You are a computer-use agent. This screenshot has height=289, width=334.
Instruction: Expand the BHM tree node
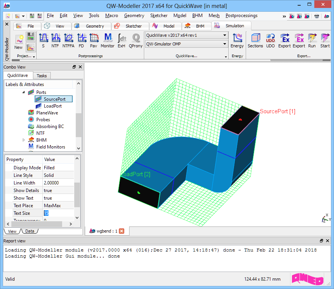(x=23, y=140)
